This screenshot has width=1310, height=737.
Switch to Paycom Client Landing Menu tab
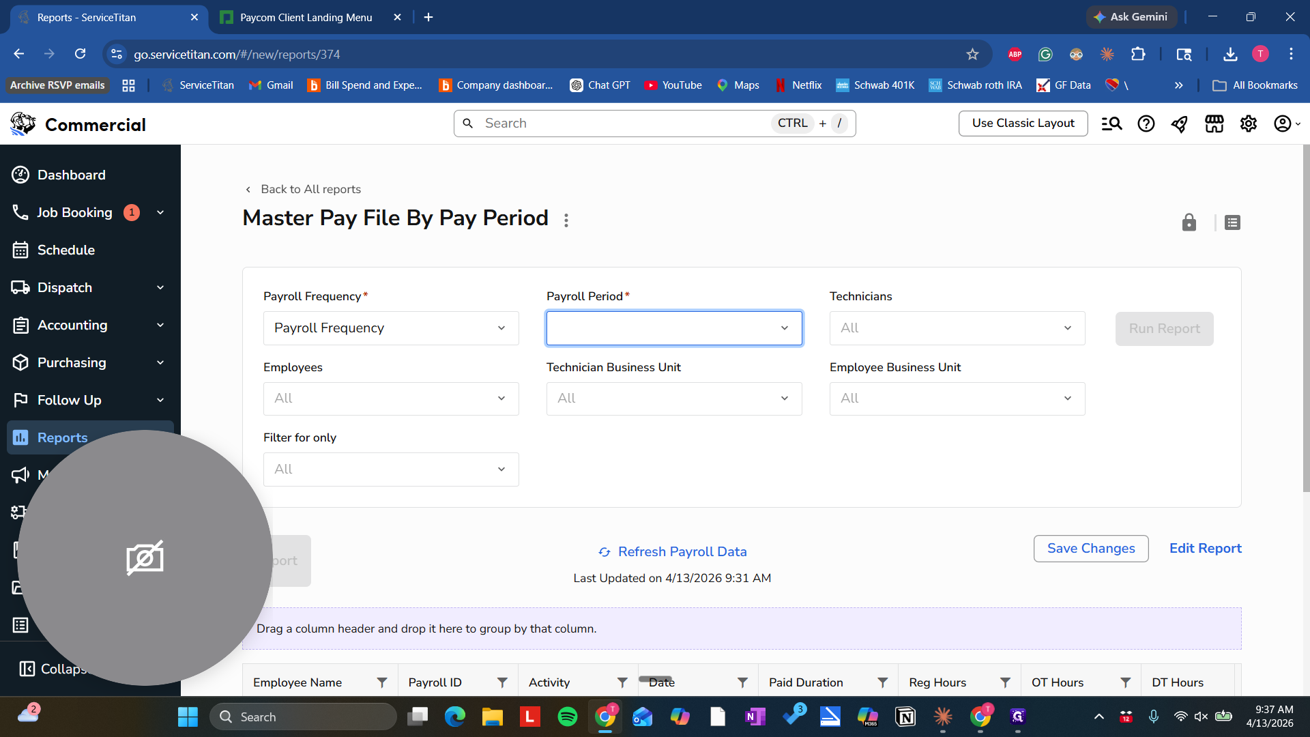306,17
